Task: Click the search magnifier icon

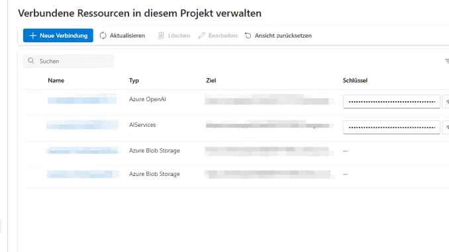Action: click(x=31, y=61)
